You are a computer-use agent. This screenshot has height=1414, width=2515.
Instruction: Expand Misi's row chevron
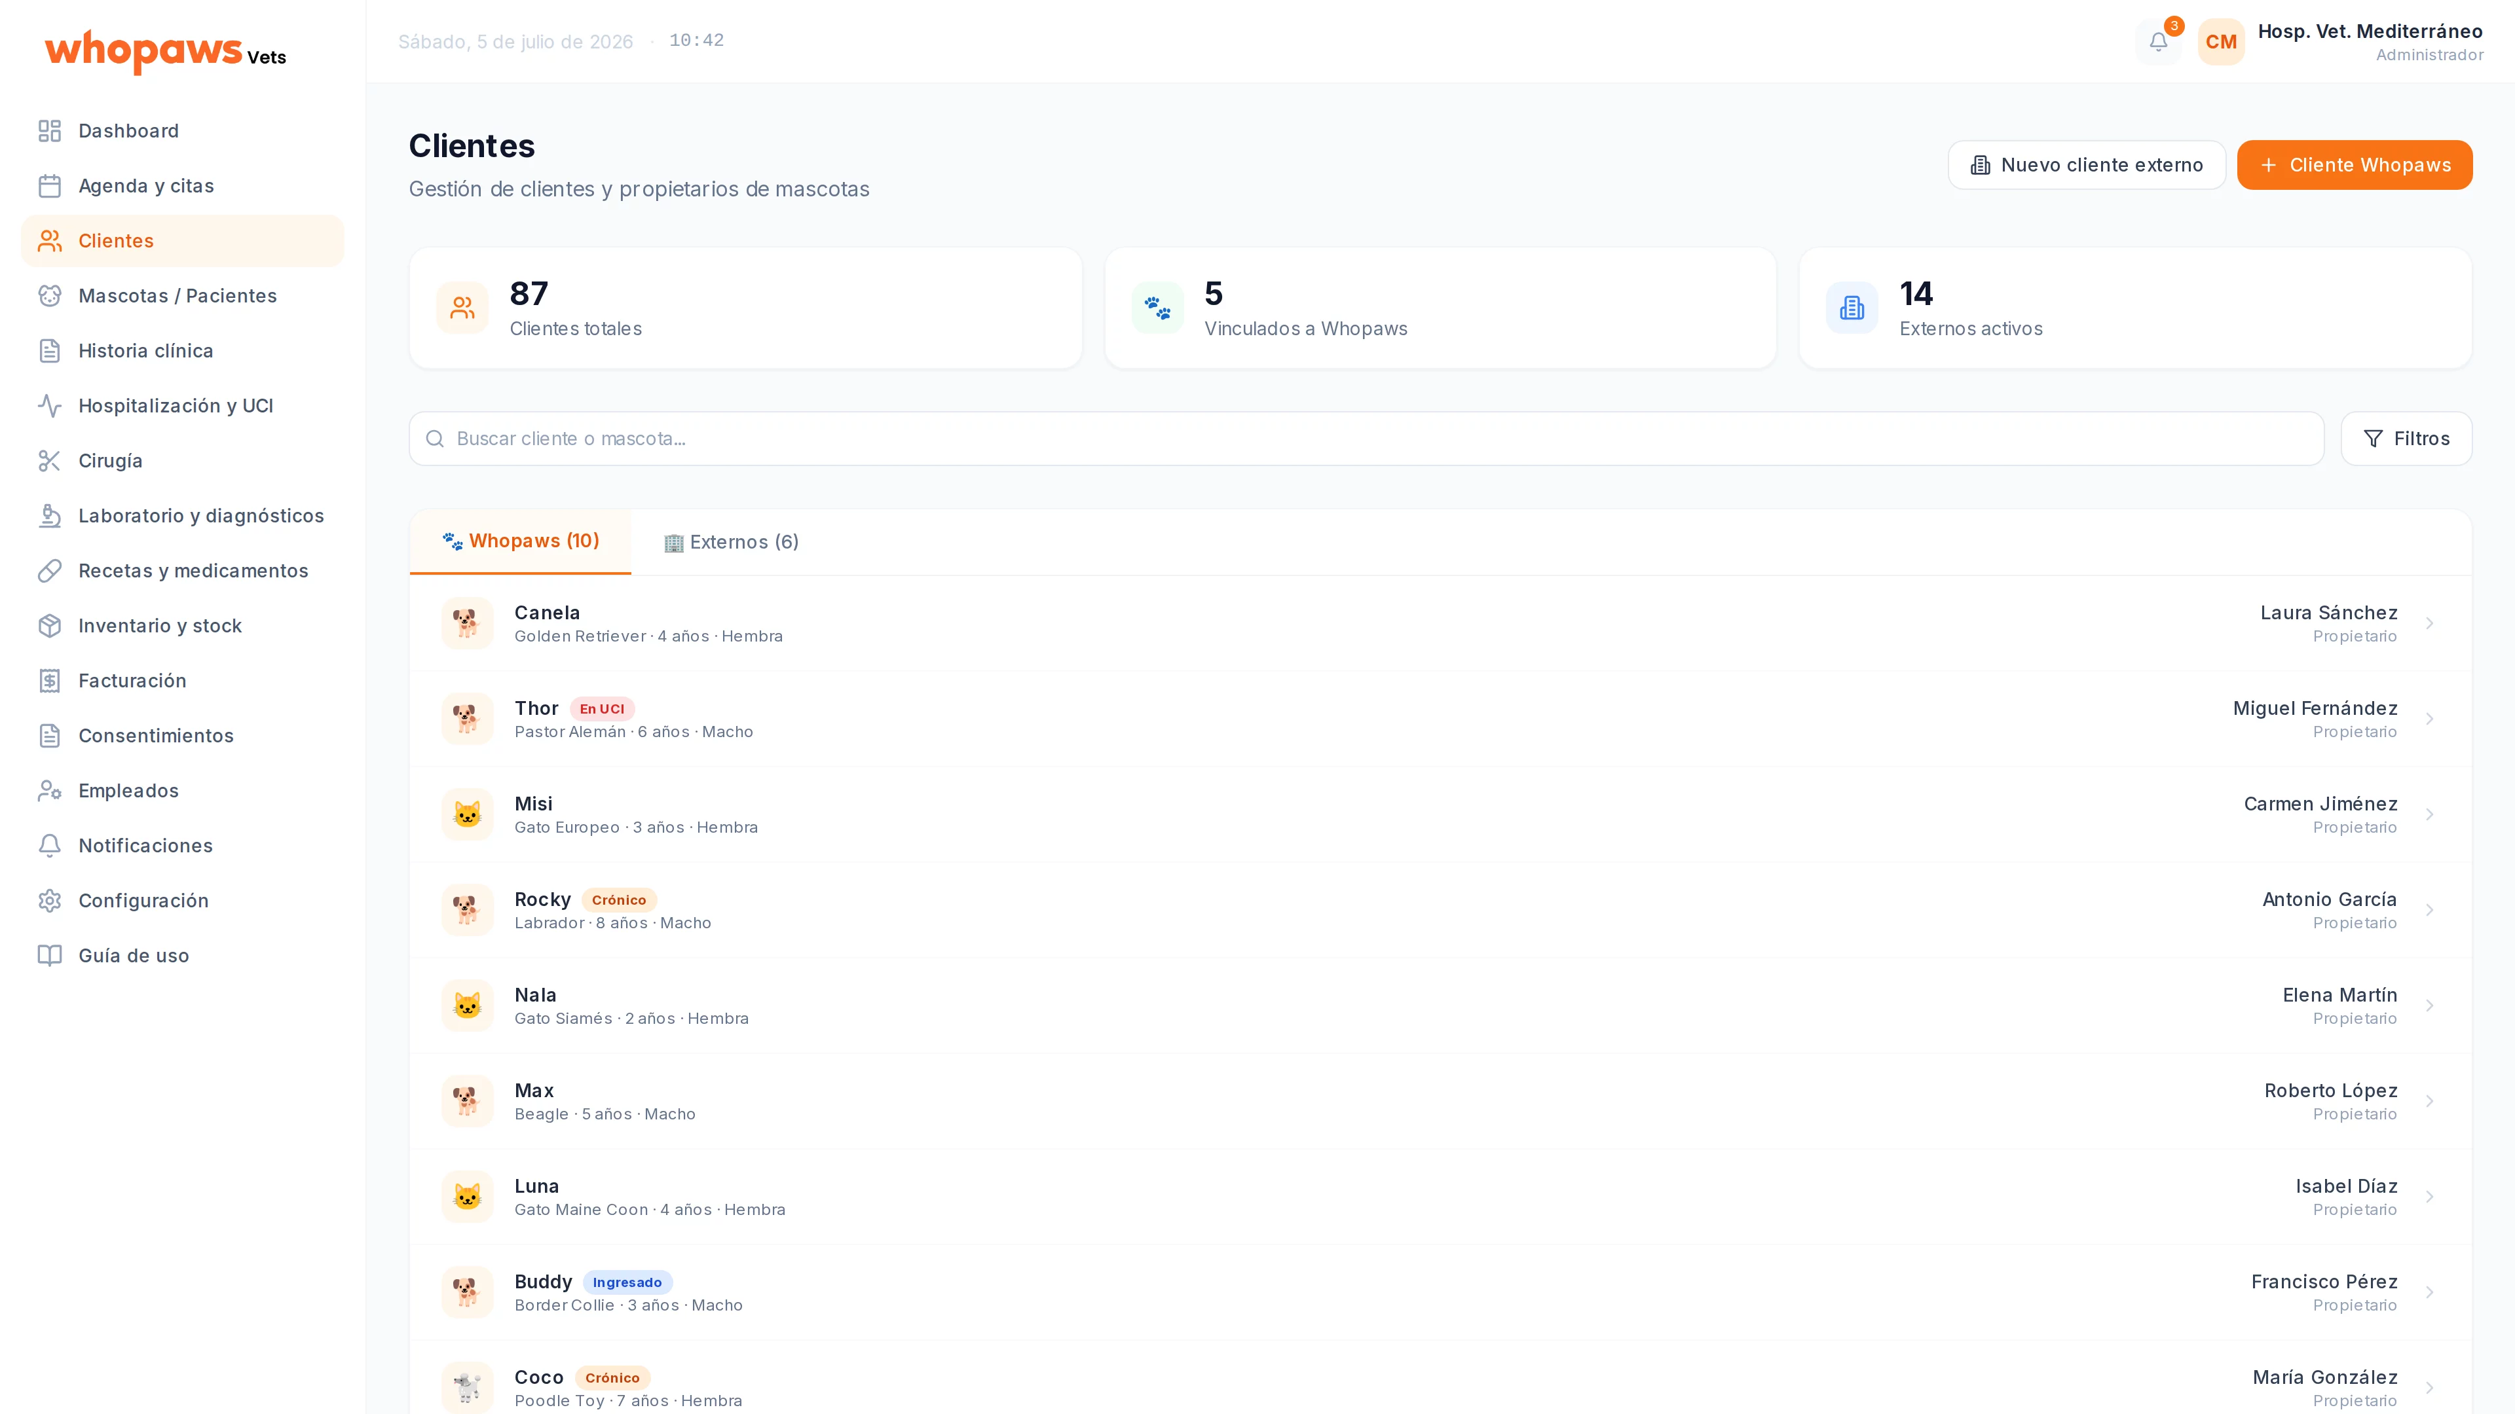click(x=2430, y=814)
